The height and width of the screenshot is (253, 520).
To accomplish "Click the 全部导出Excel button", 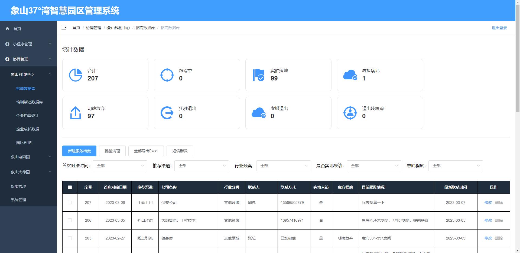I will coord(146,151).
